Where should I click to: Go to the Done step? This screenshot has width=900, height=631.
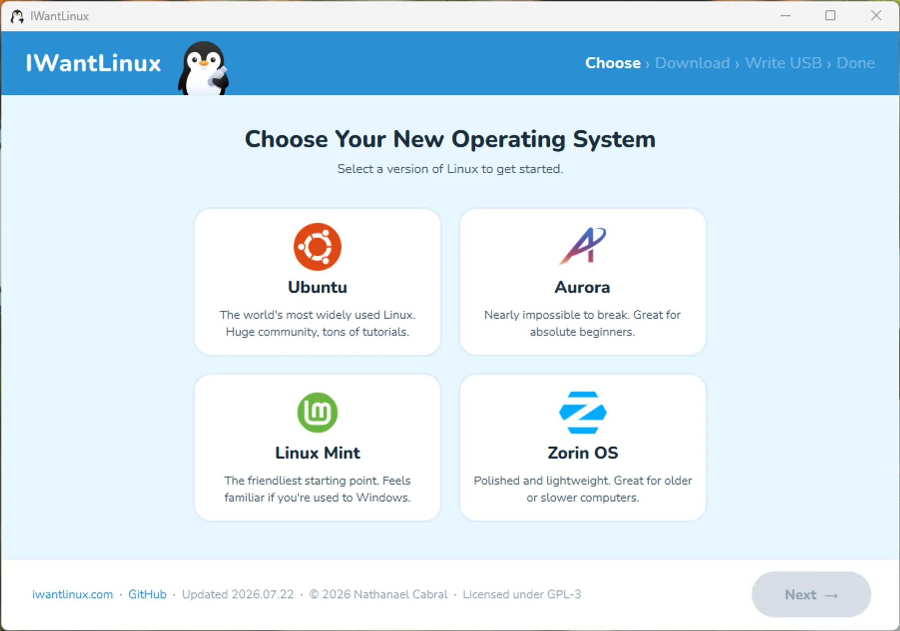click(856, 63)
